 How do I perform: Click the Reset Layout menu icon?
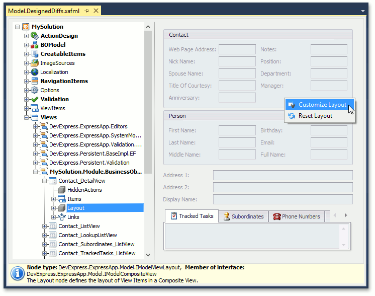pyautogui.click(x=292, y=116)
